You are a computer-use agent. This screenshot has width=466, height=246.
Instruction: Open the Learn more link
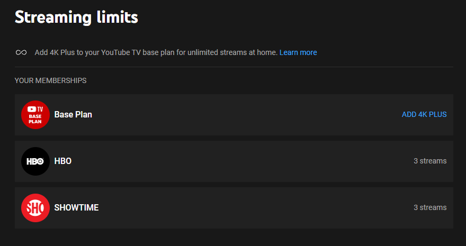point(298,52)
